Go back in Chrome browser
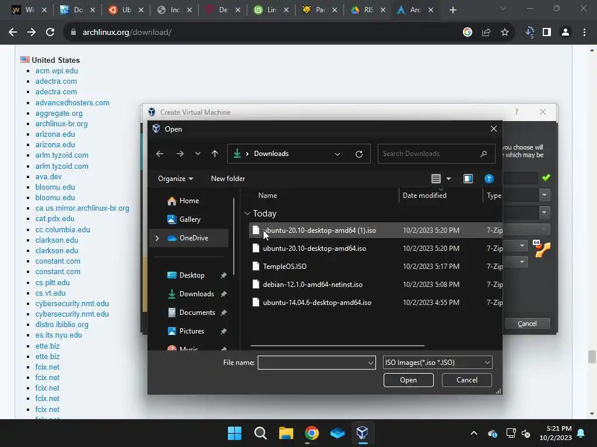 tap(13, 33)
